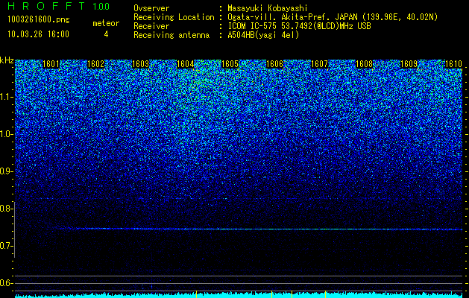This screenshot has width=469, height=298.
Task: Click the HROFFT program title
Action: [x=46, y=6]
